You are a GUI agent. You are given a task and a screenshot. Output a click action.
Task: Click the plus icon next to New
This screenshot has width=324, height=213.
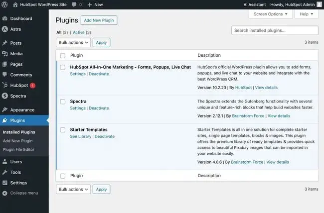[x=89, y=4]
